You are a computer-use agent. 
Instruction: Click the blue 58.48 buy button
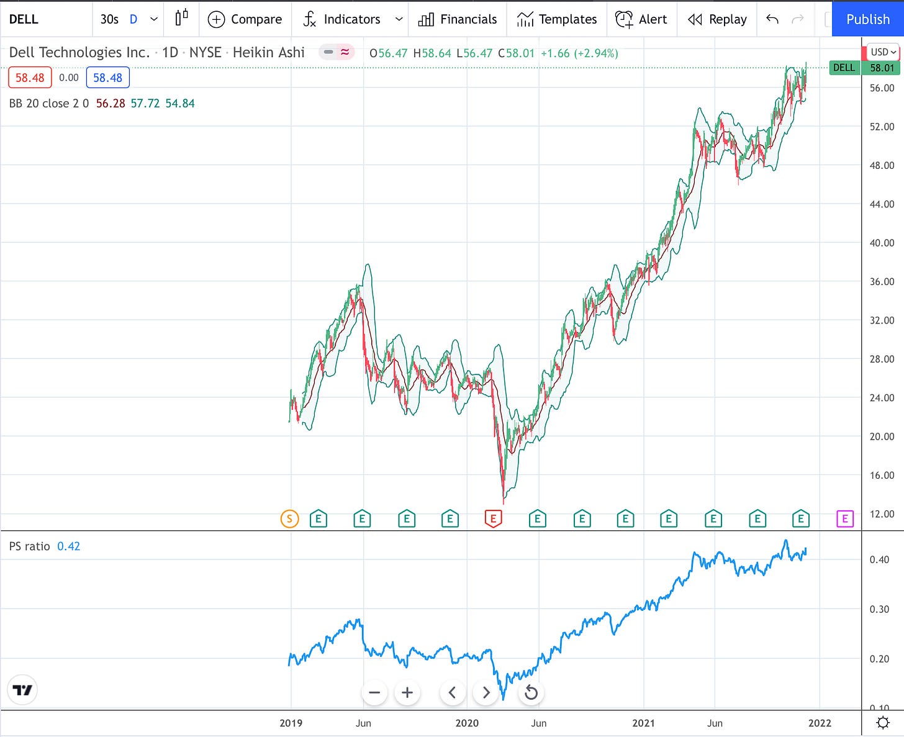(108, 78)
